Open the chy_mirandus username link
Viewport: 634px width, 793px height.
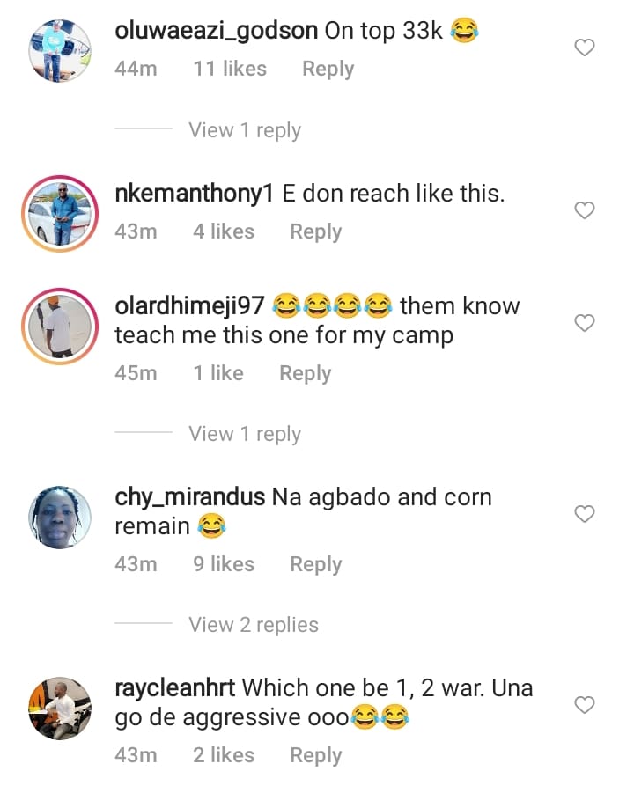[x=189, y=497]
